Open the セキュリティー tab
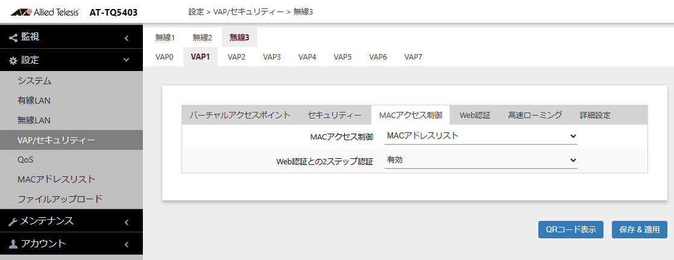This screenshot has height=260, width=674. point(335,115)
